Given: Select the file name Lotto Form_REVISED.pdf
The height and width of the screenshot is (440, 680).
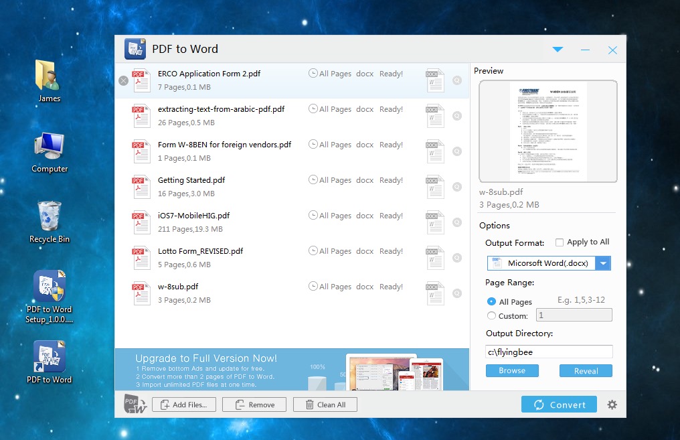Looking at the screenshot, I should click(200, 251).
